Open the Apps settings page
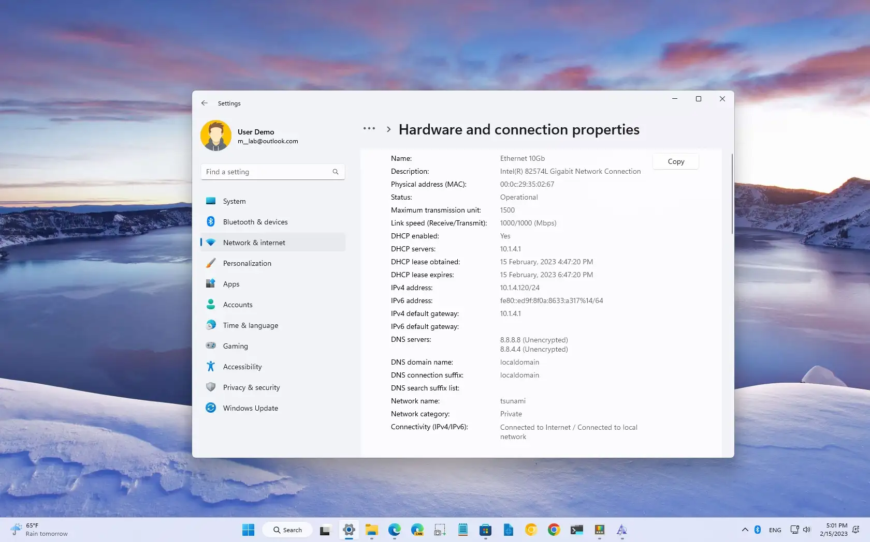Screen dimensions: 870x542 (x=273, y=284)
